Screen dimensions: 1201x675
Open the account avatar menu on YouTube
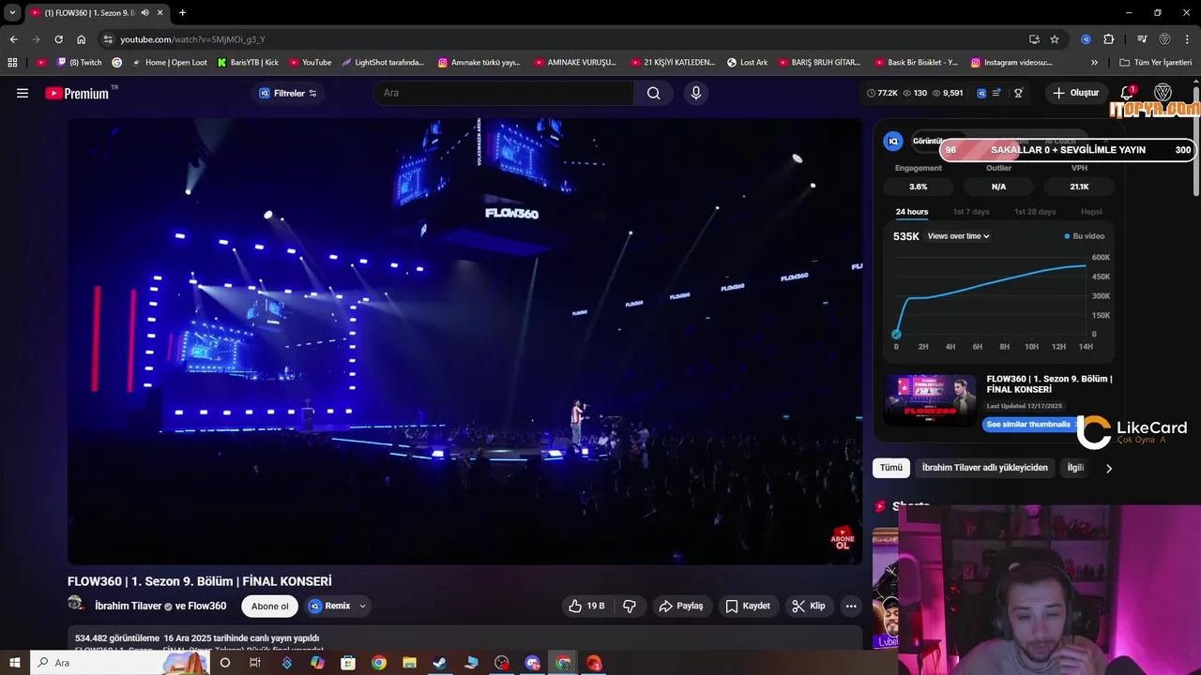coord(1163,93)
